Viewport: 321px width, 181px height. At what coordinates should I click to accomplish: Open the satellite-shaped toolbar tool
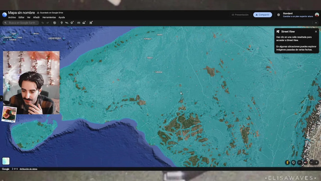(91, 23)
